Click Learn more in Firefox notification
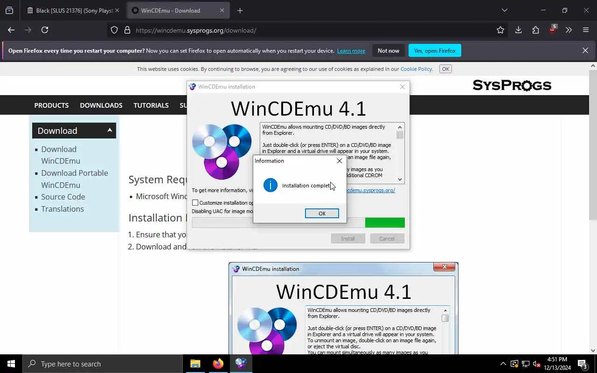This screenshot has width=597, height=373. [x=351, y=51]
